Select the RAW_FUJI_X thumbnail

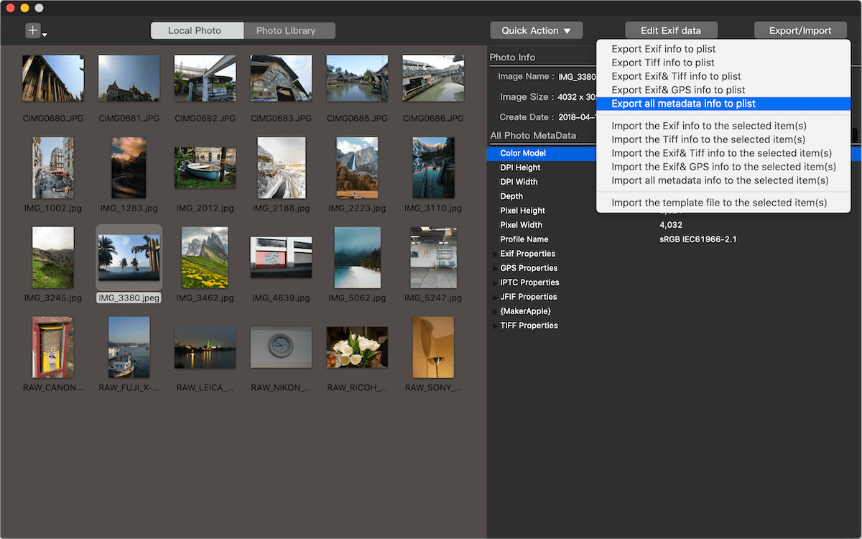(129, 347)
